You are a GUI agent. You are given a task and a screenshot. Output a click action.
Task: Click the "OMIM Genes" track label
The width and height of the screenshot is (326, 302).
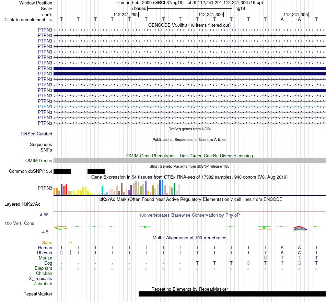click(38, 160)
